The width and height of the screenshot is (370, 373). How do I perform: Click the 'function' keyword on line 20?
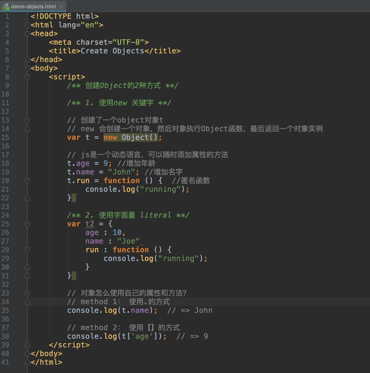pos(122,181)
